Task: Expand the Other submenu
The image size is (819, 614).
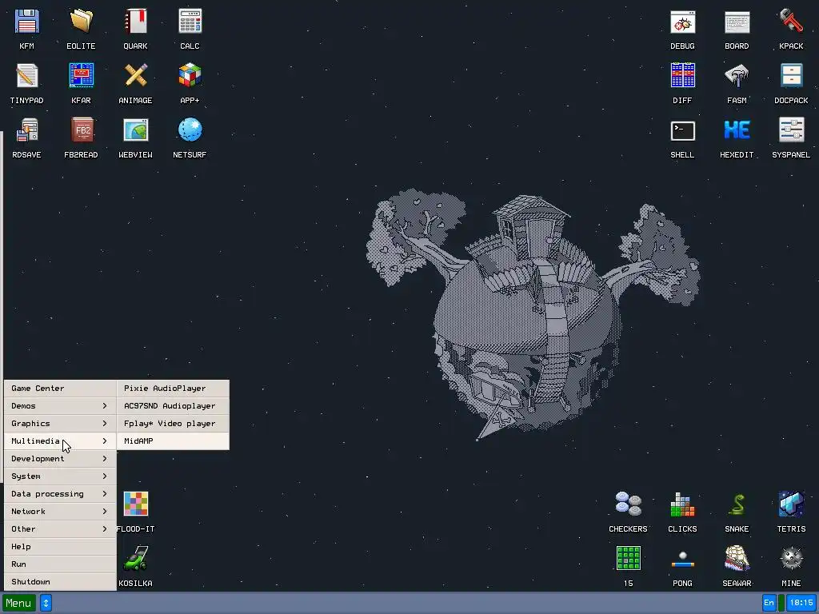Action: (60, 529)
